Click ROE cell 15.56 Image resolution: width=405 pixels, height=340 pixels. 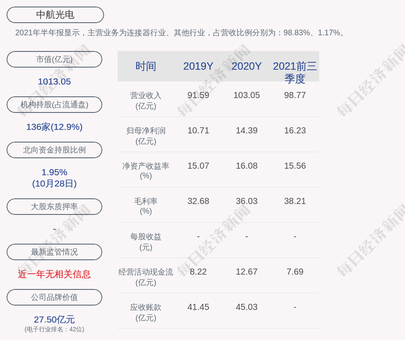[295, 166]
